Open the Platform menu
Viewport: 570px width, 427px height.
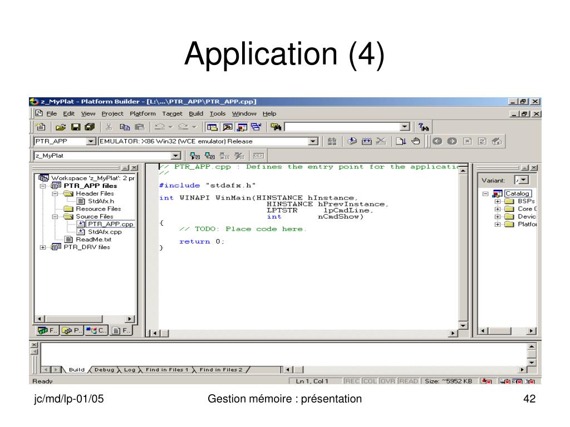click(x=142, y=113)
